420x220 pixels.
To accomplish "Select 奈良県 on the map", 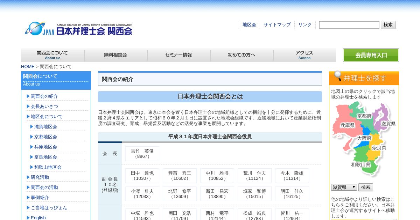I will pos(379,148).
